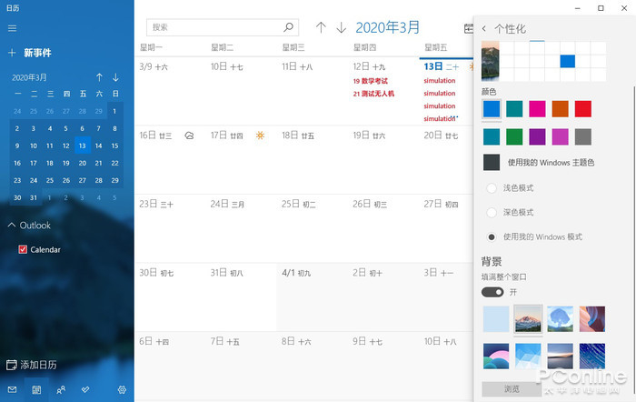Screen dimensions: 636x402
Task: Click the search magnifier icon
Action: click(x=288, y=27)
